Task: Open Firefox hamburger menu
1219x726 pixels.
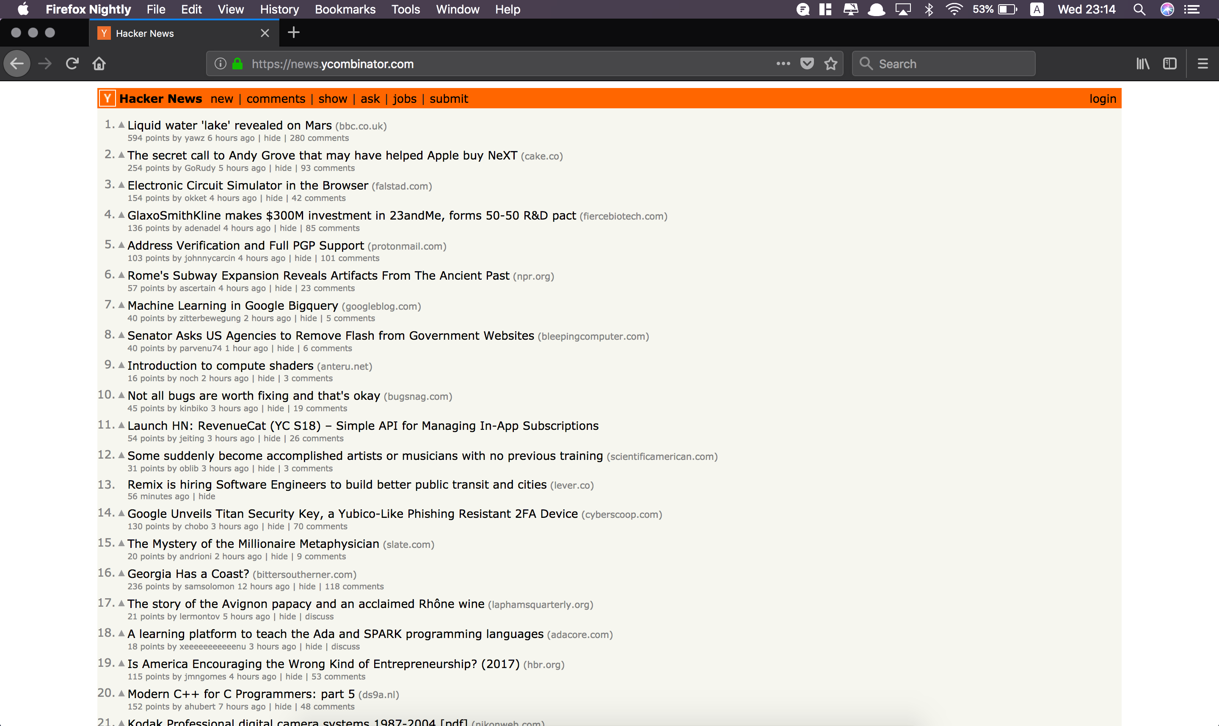Action: coord(1203,63)
